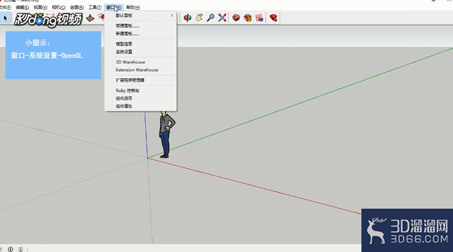
Task: Open the 视图(V) menu
Action: pyautogui.click(x=40, y=7)
